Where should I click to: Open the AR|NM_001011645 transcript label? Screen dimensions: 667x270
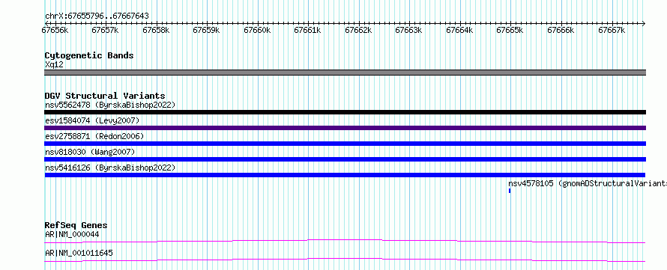[79, 254]
